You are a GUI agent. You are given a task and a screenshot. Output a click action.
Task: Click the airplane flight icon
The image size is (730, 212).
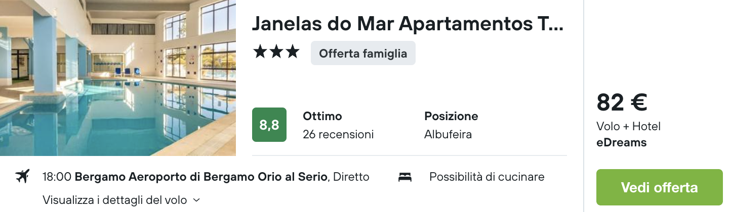pyautogui.click(x=22, y=177)
